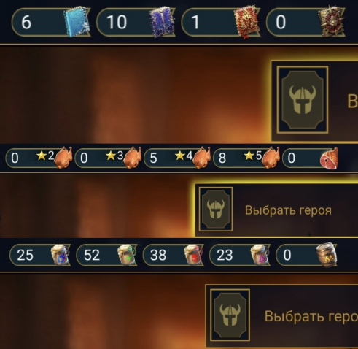Open the top hero selection slot
Image resolution: width=358 pixels, height=349 pixels.
pos(314,101)
